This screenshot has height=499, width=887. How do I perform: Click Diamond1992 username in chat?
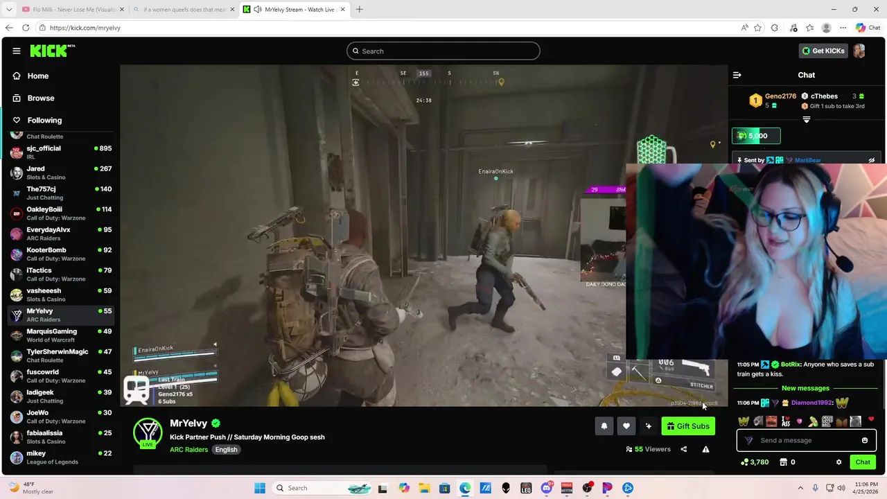pyautogui.click(x=811, y=403)
